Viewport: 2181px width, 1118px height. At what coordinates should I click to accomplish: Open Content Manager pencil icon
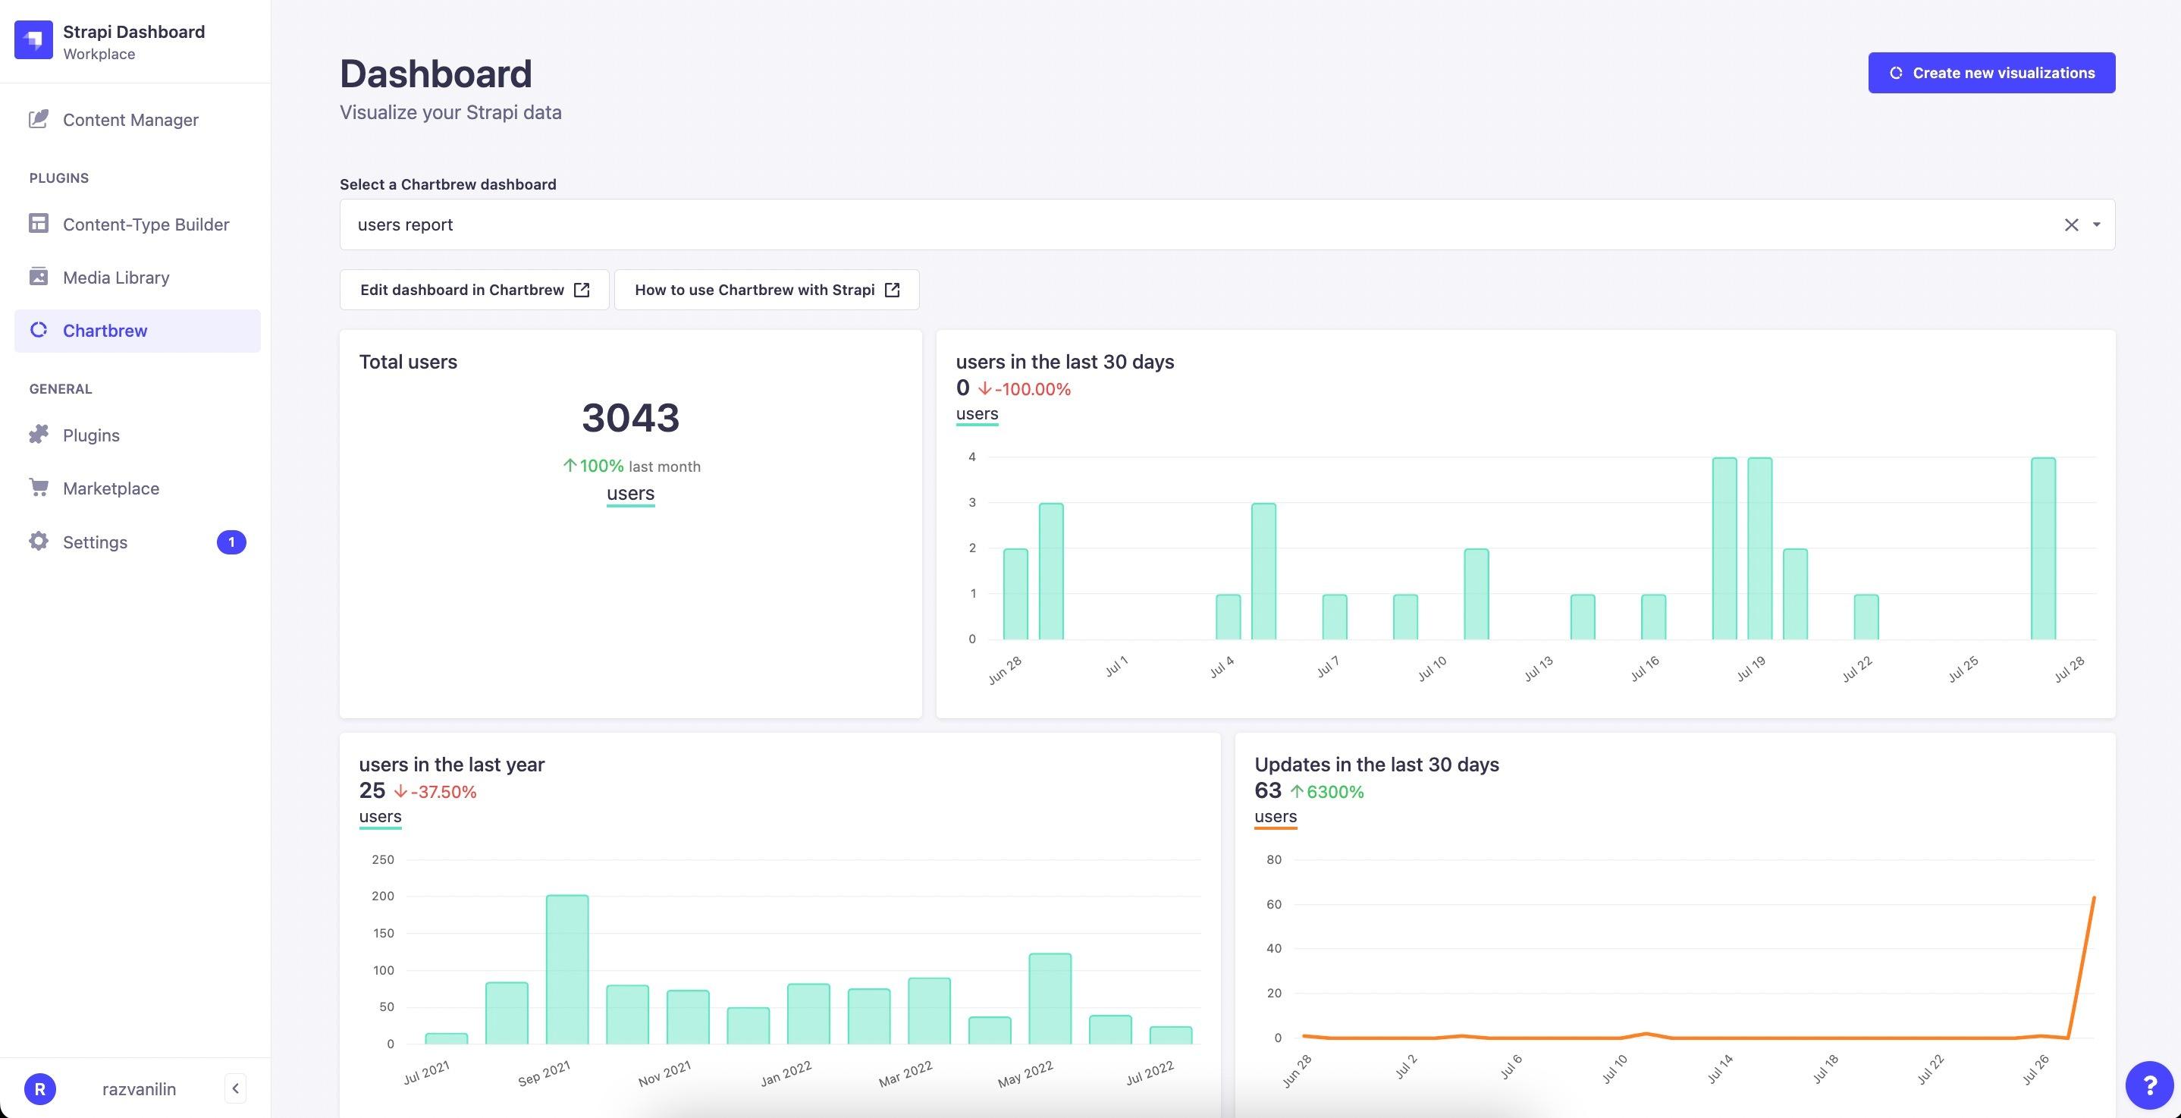[x=38, y=119]
